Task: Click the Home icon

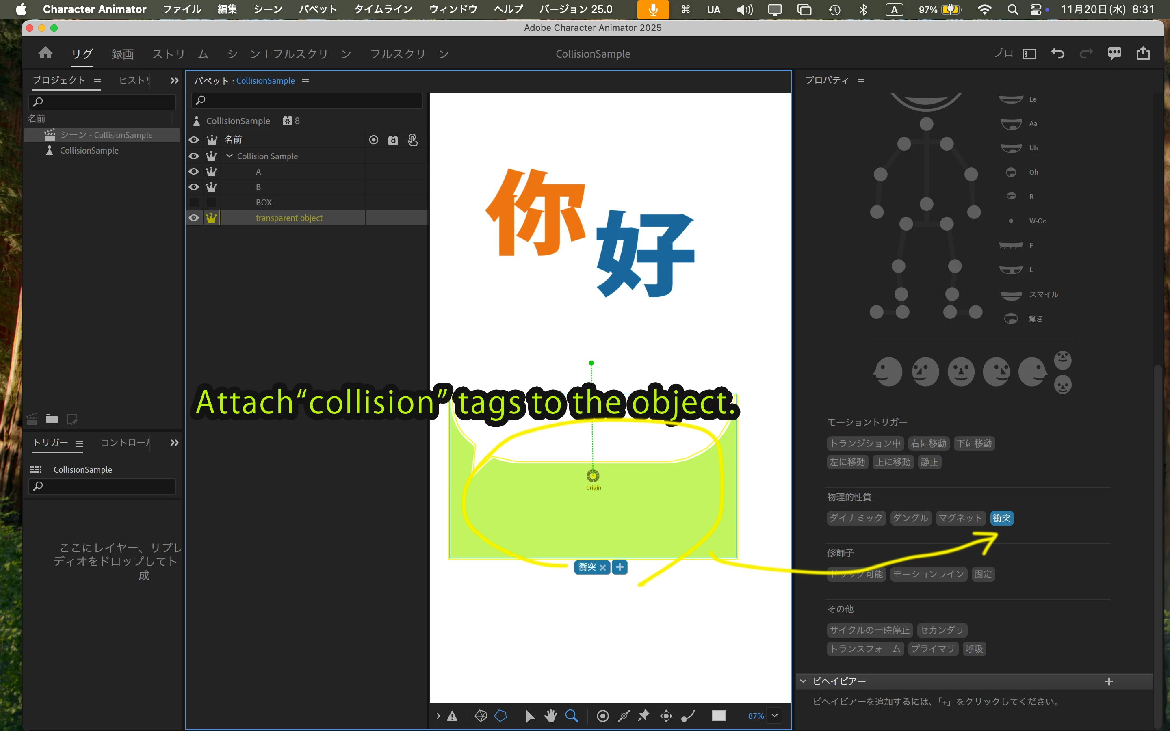Action: pyautogui.click(x=45, y=53)
